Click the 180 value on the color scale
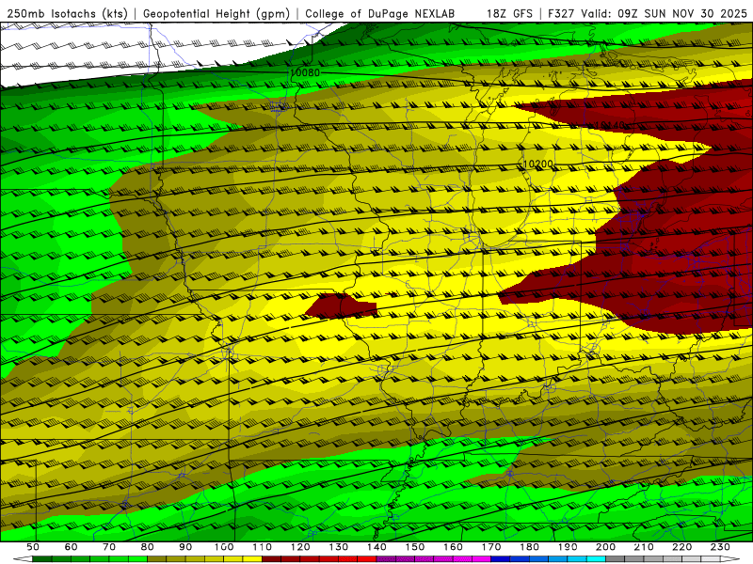 529,547
